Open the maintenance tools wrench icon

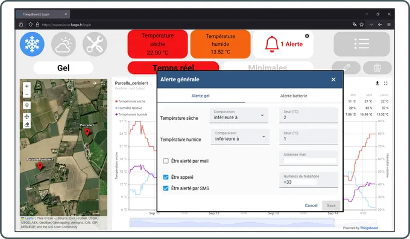point(95,44)
